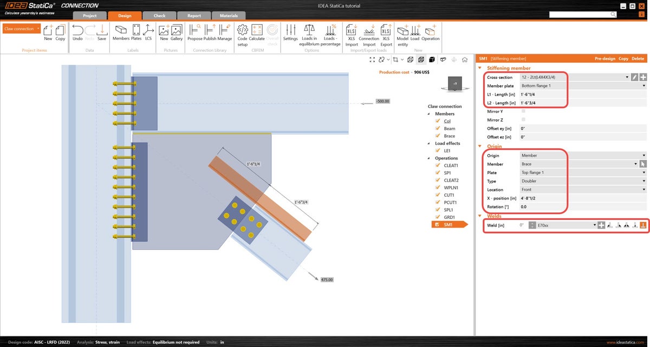Switch to the Check tab
Viewport: 650px width, 347px height.
pyautogui.click(x=159, y=16)
